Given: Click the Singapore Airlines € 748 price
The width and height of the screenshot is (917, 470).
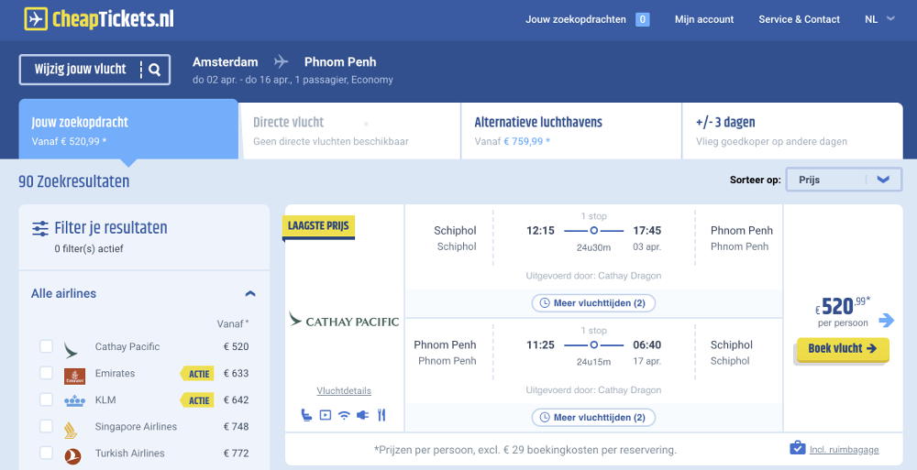Looking at the screenshot, I should [237, 426].
